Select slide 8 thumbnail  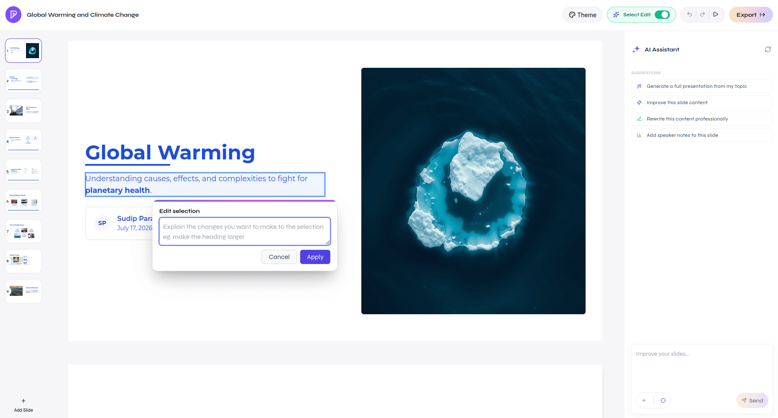23,261
